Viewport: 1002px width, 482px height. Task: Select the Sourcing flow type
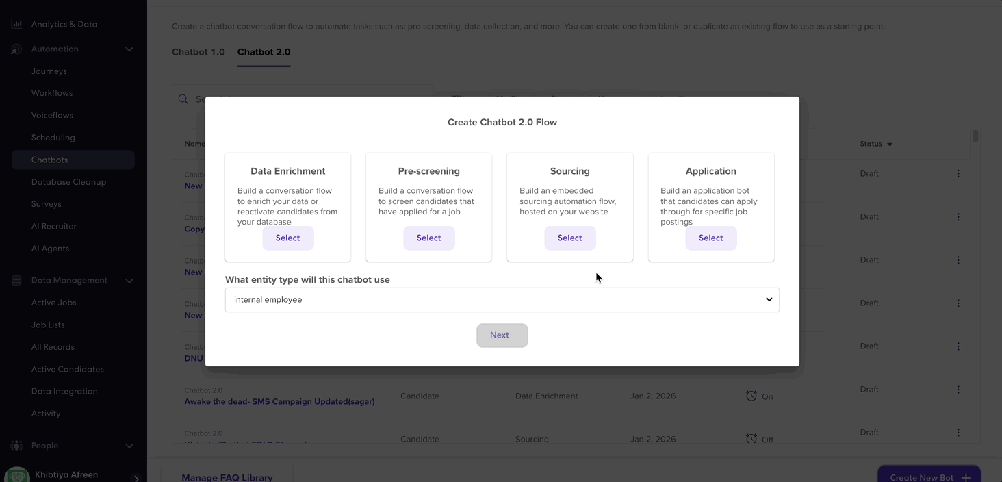click(x=569, y=238)
